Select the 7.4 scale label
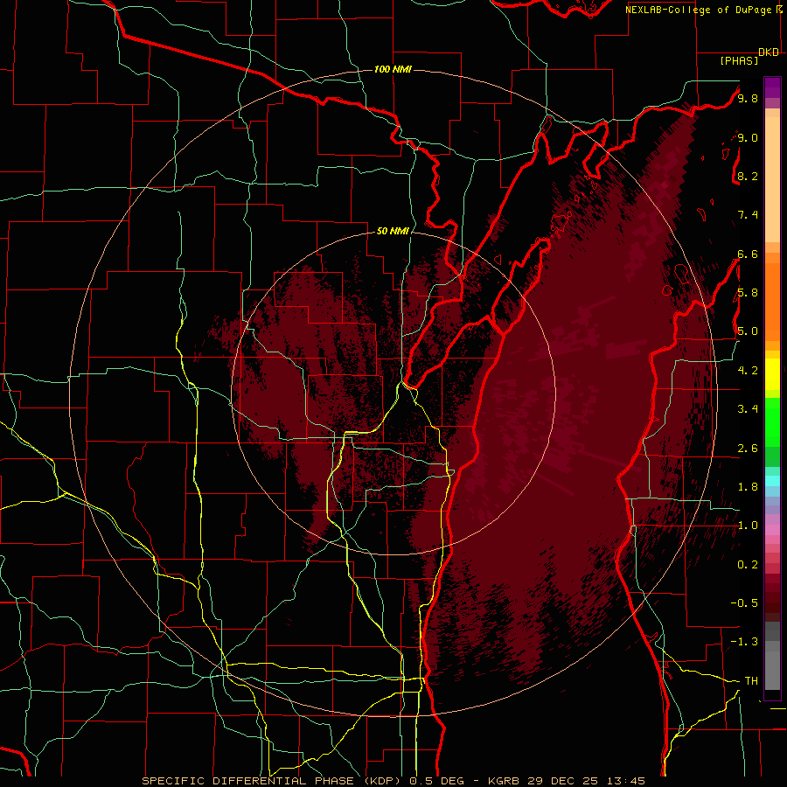Screen dimensions: 787x787 (x=748, y=215)
